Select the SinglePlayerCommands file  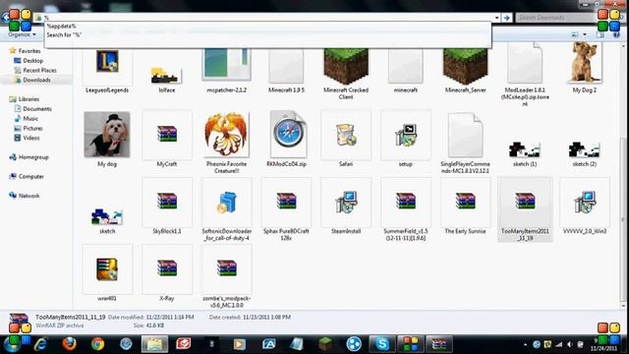[465, 137]
